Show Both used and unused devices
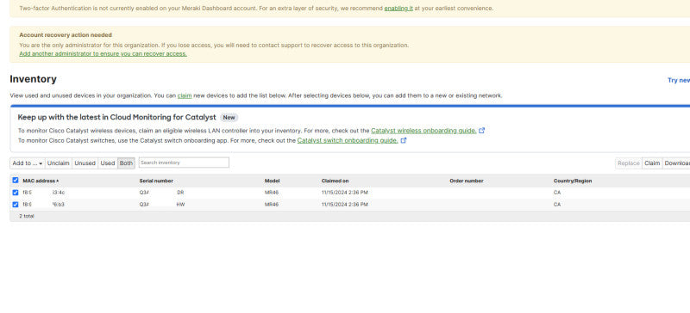690x313 pixels. pyautogui.click(x=126, y=163)
